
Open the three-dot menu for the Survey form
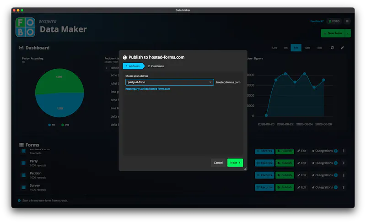pos(344,187)
